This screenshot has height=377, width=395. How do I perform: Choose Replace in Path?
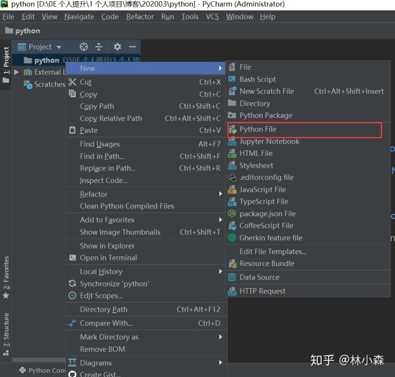pos(146,168)
